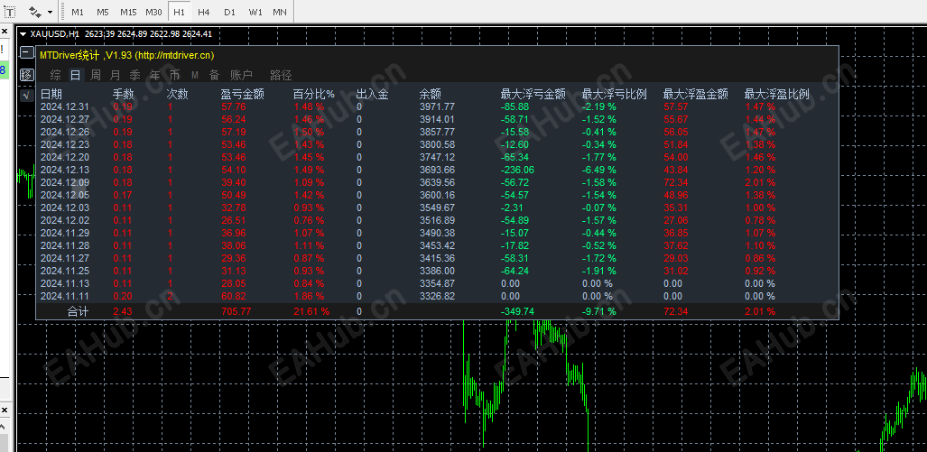Click the -6.49 % floating loss ratio
The image size is (927, 452).
[x=598, y=171]
